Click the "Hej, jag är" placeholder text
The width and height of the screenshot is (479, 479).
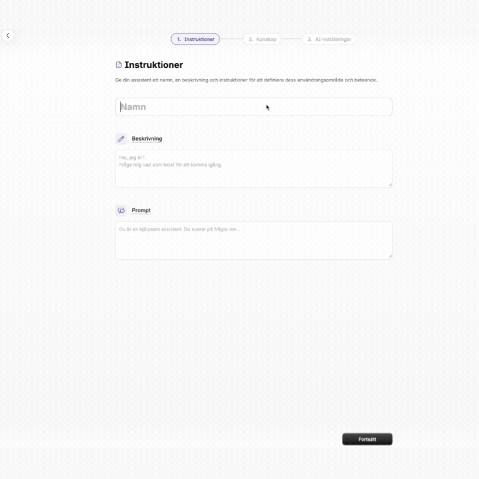coord(132,158)
